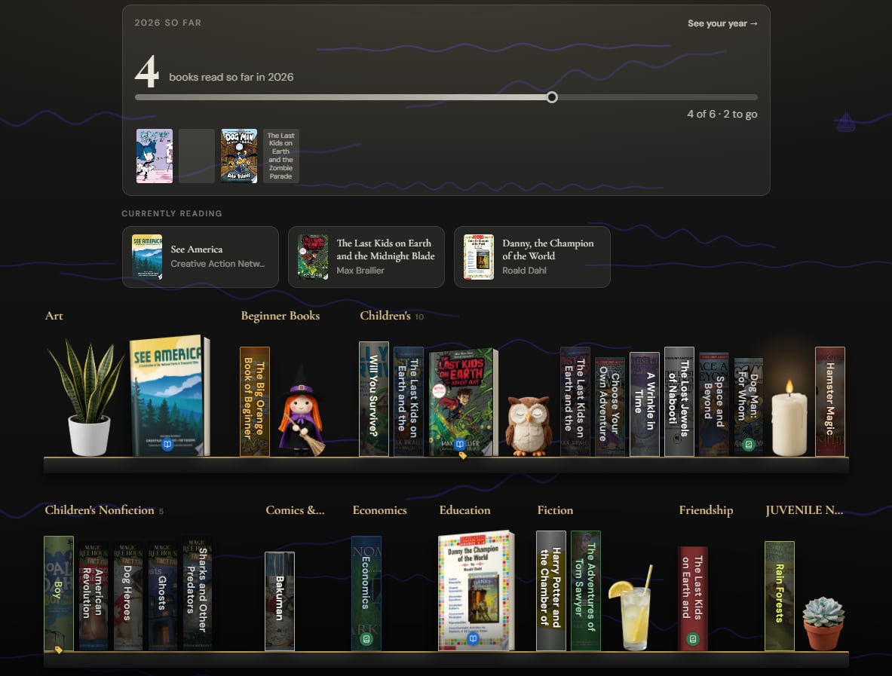Click the blue reading badge on Last Kids on Earth cover

pos(460,444)
